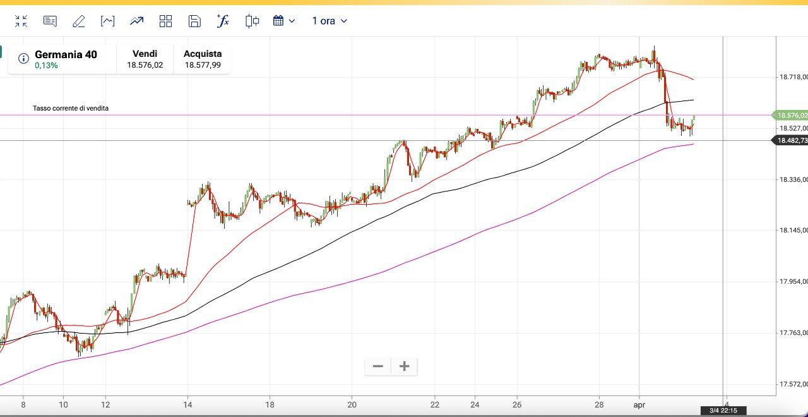This screenshot has width=808, height=417.
Task: Click the bracketed chart pattern icon
Action: pyautogui.click(x=107, y=21)
